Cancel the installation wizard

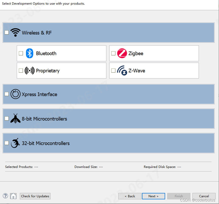[x=204, y=196]
